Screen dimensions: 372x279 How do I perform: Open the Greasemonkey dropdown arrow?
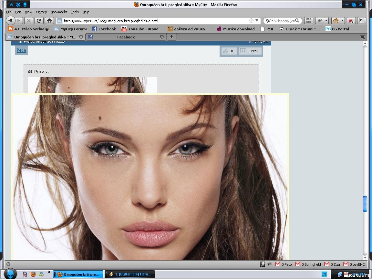pyautogui.click(x=342, y=21)
